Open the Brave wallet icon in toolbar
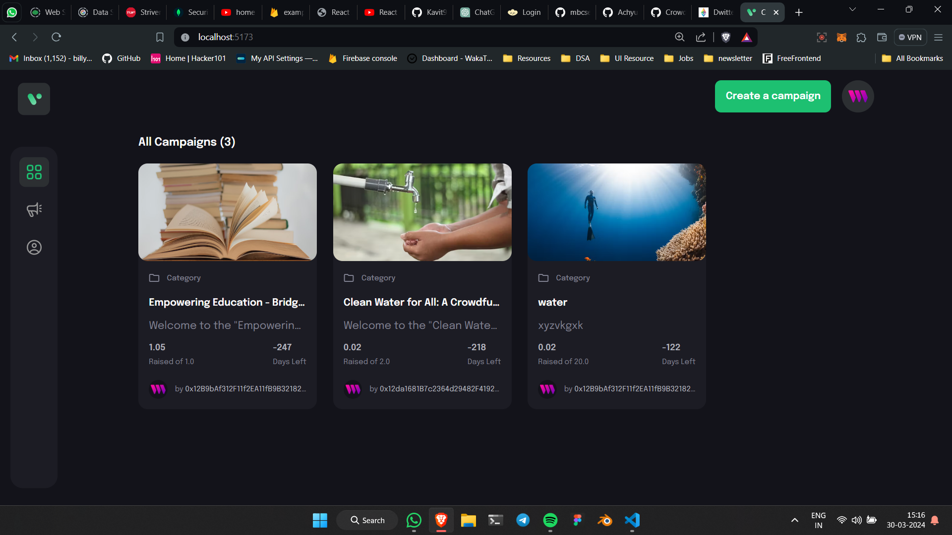This screenshot has height=535, width=952. pos(882,37)
